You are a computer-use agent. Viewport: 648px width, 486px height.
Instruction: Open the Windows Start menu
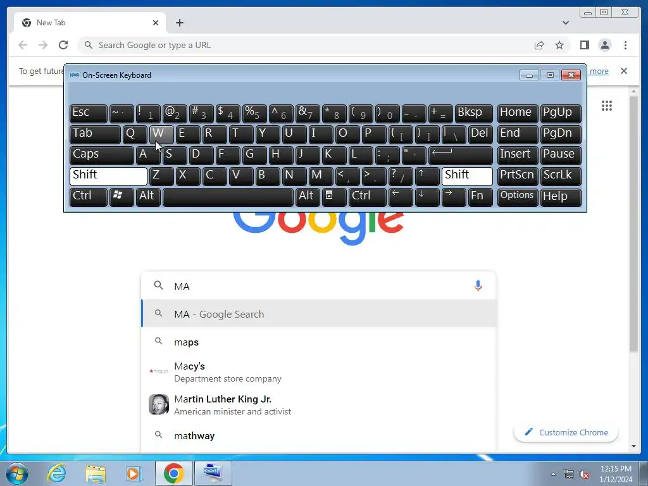coord(17,473)
